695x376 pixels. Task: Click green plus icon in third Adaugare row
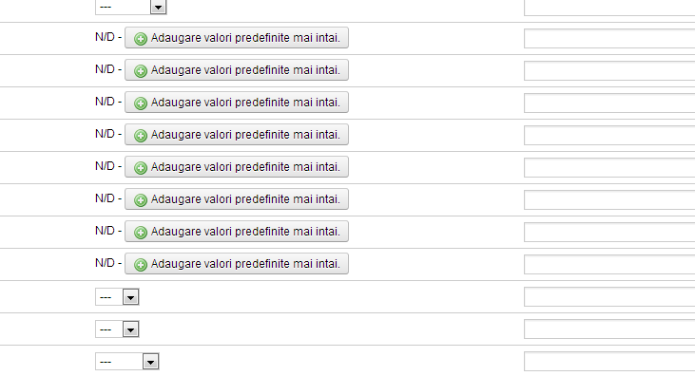click(x=141, y=103)
